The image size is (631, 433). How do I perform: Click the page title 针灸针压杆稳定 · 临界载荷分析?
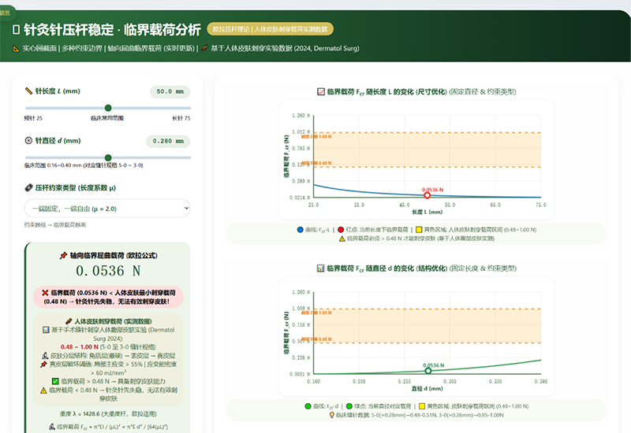[x=112, y=29]
